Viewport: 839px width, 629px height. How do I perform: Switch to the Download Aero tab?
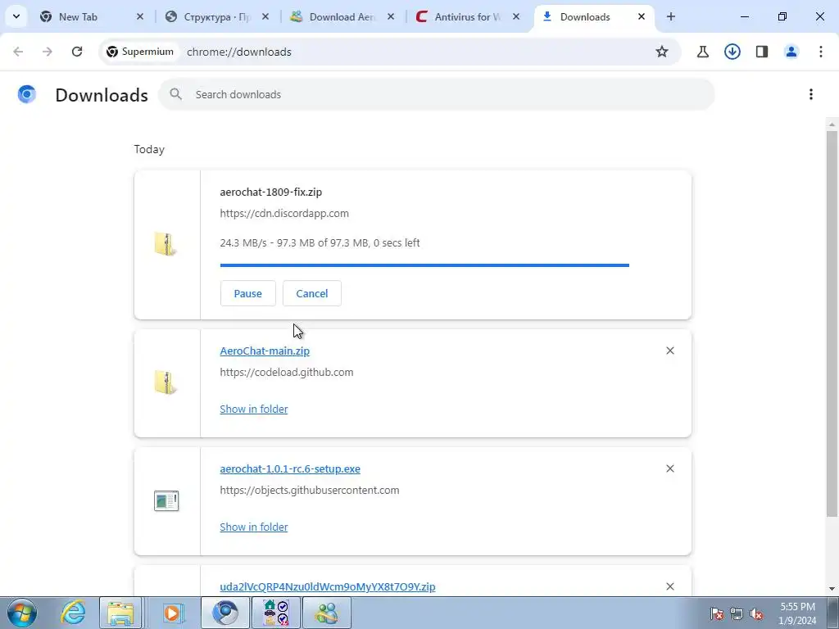[342, 16]
